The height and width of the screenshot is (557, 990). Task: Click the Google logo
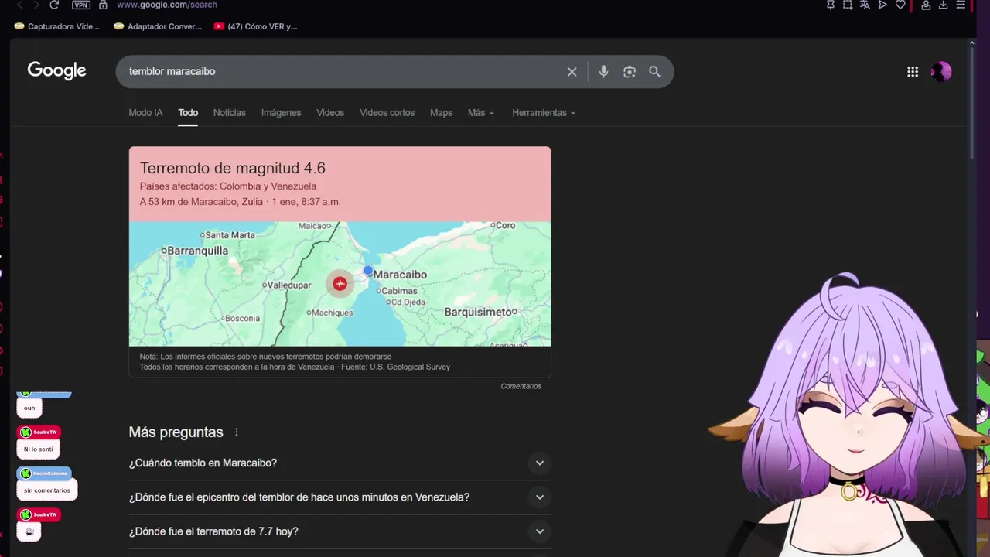click(x=56, y=71)
